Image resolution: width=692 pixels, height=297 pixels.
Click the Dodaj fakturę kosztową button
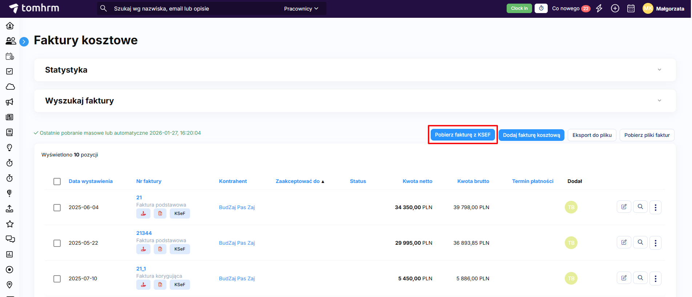(x=531, y=135)
